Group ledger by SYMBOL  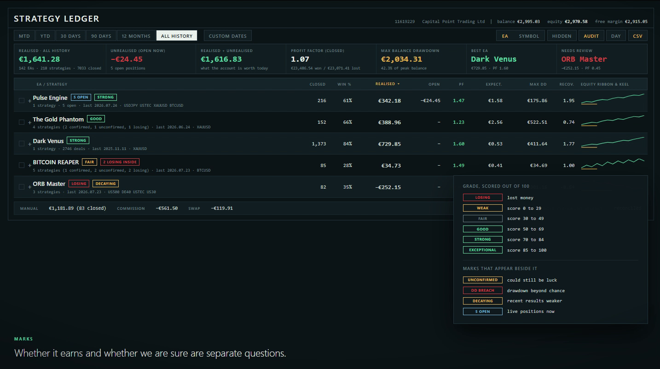pos(529,36)
